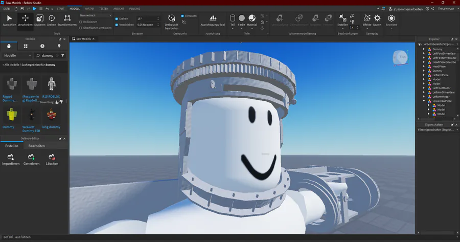Open the Bearbeiten tab in Gelände-Editor
This screenshot has height=242, width=460.
coord(37,146)
